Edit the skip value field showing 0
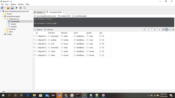The width and height of the screenshot is (175, 98). 148,30
